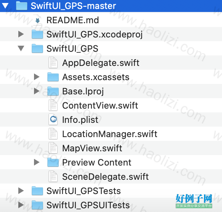Viewport: 222px width, 212px height.
Task: Click the SwiftUI_GPS folder icon
Action: coord(37,48)
